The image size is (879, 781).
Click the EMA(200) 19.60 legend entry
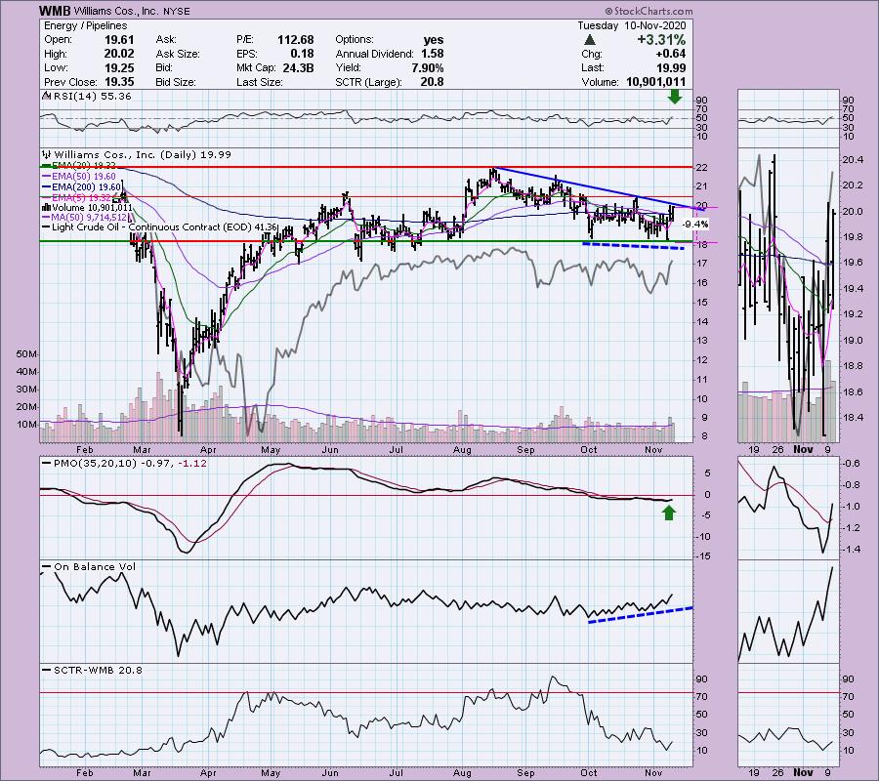pos(81,186)
